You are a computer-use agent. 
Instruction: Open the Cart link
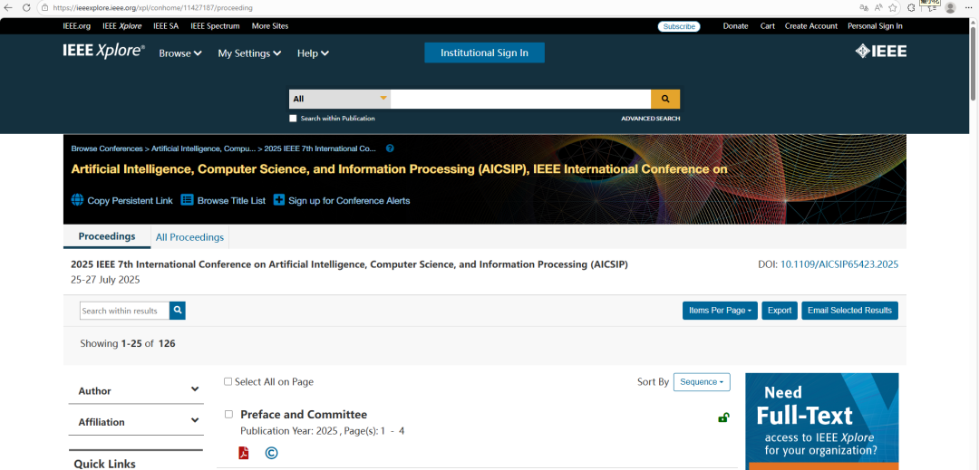click(768, 26)
